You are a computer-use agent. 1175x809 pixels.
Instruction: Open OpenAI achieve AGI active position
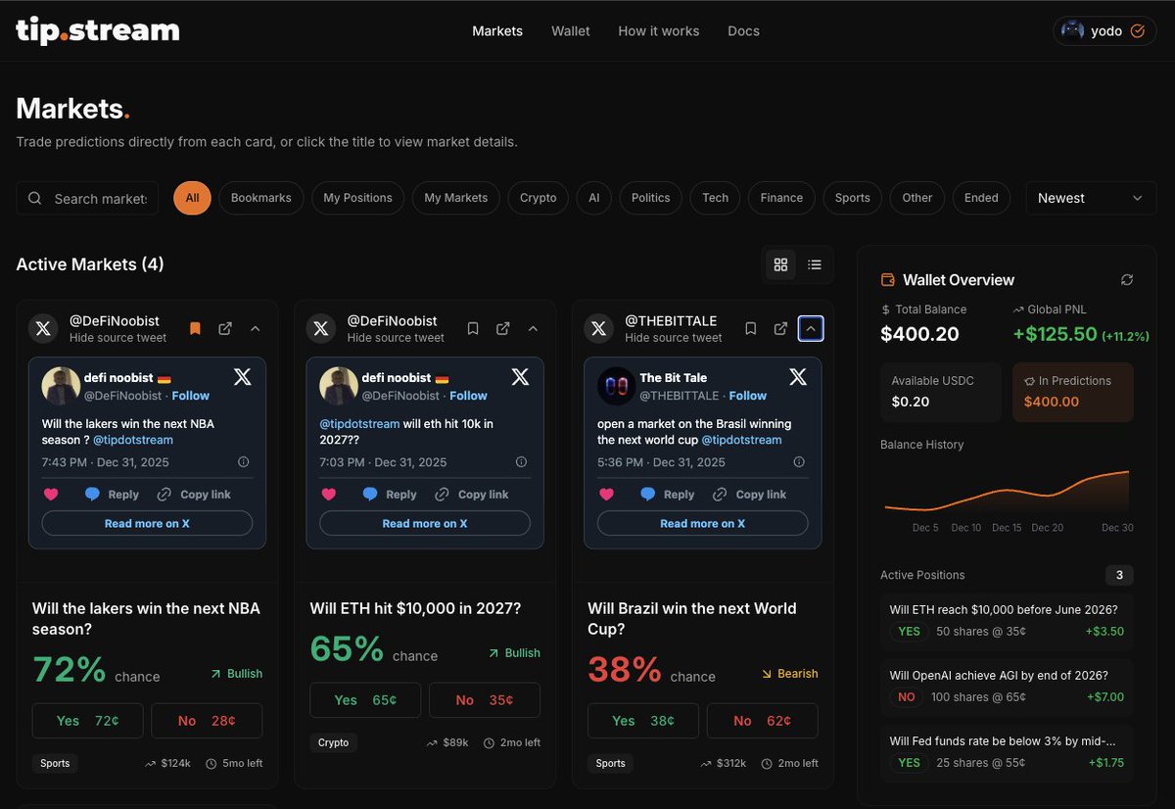click(x=1007, y=687)
